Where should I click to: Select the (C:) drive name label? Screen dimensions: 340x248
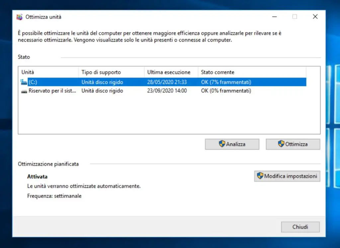(33, 82)
